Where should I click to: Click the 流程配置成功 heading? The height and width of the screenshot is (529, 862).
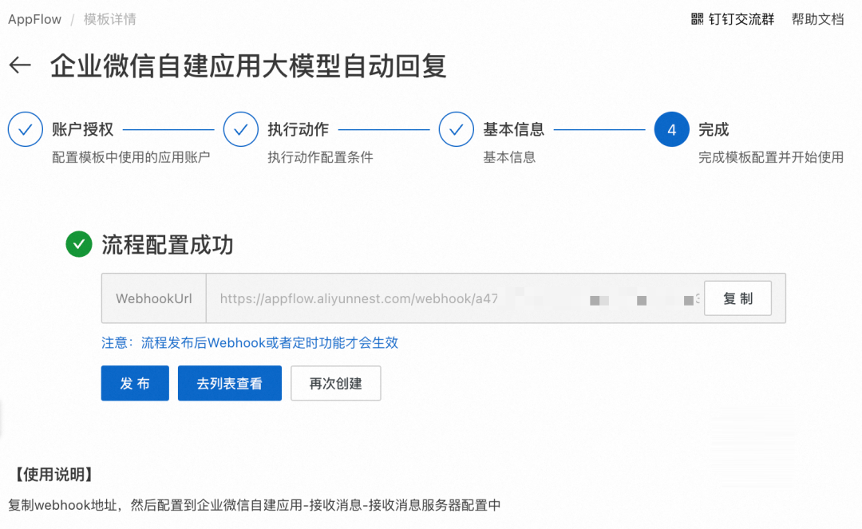[168, 244]
